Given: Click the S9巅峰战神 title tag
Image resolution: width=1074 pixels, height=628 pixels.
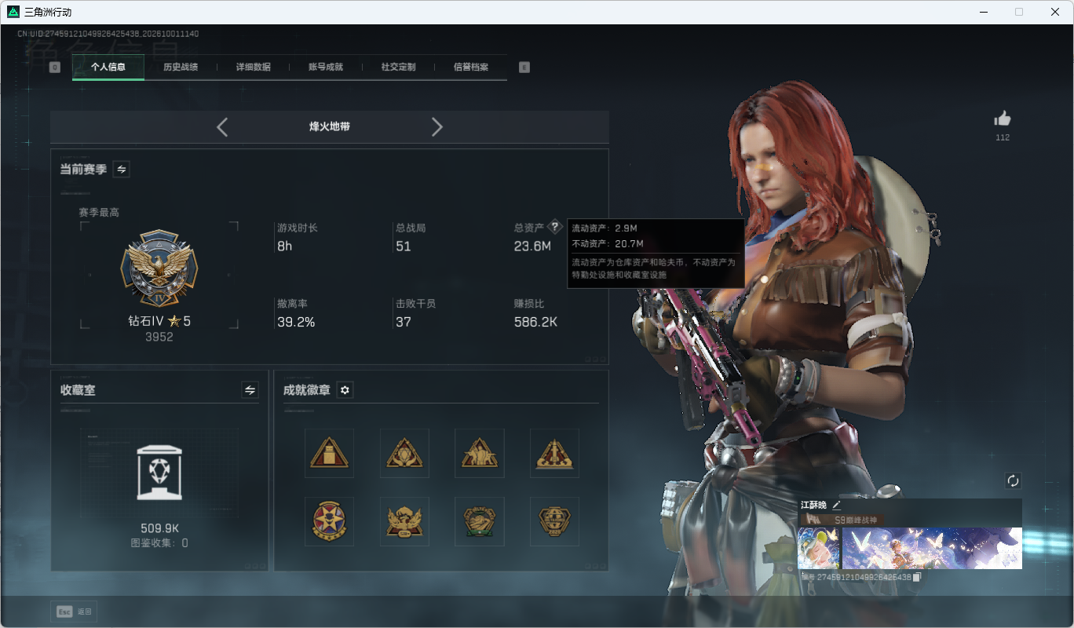Looking at the screenshot, I should (842, 520).
